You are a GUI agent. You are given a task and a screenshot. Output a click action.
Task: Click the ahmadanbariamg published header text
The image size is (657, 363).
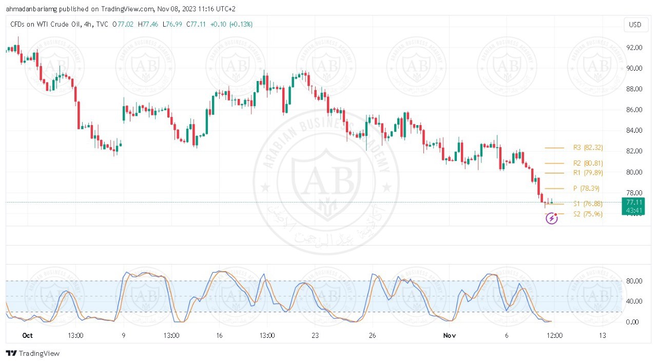pyautogui.click(x=121, y=9)
